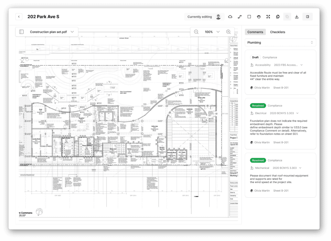Choose the connector arrow tool icon
This screenshot has height=241, width=331.
click(x=240, y=17)
